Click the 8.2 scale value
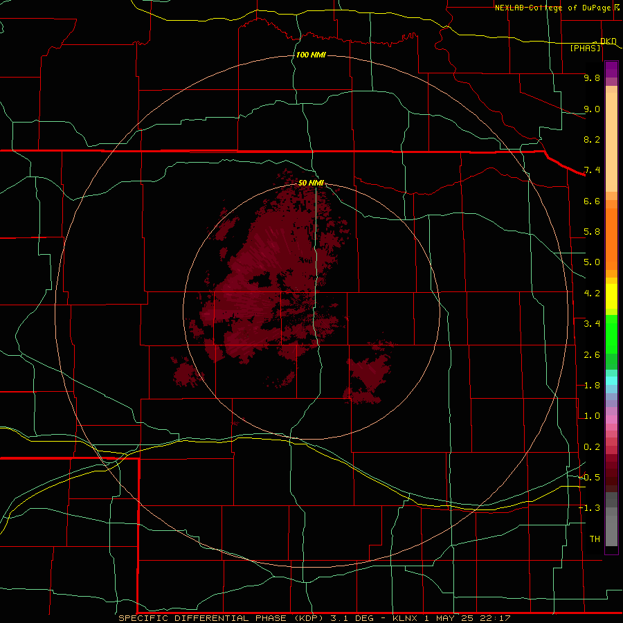The image size is (623, 623). click(592, 139)
